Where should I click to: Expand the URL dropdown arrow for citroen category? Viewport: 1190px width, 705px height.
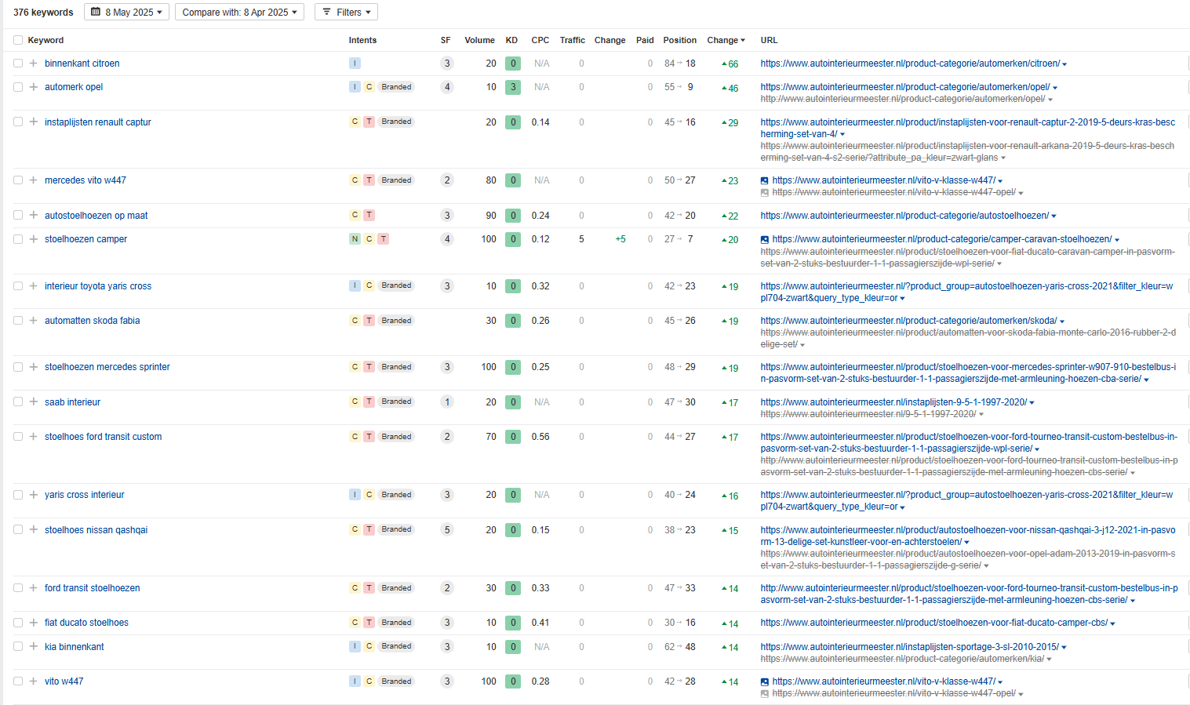1064,64
